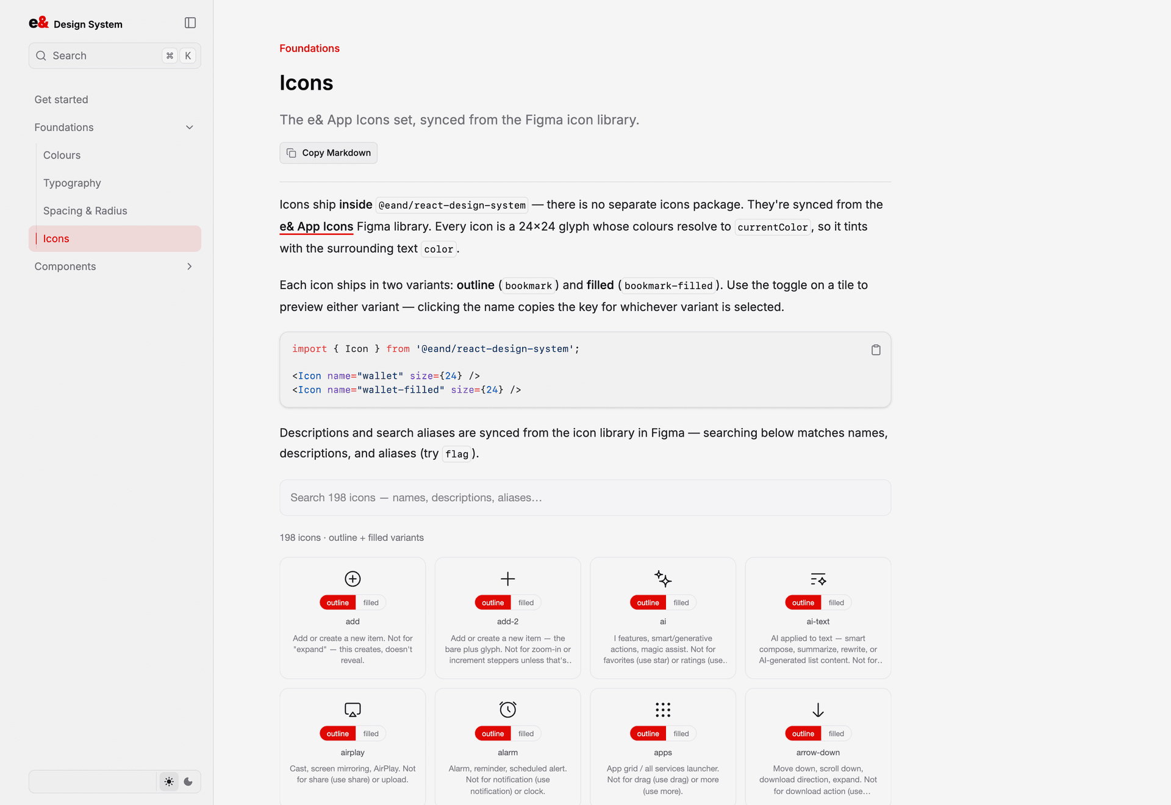Copy the add icon name
Screen dimensions: 1171x805
[x=353, y=621]
